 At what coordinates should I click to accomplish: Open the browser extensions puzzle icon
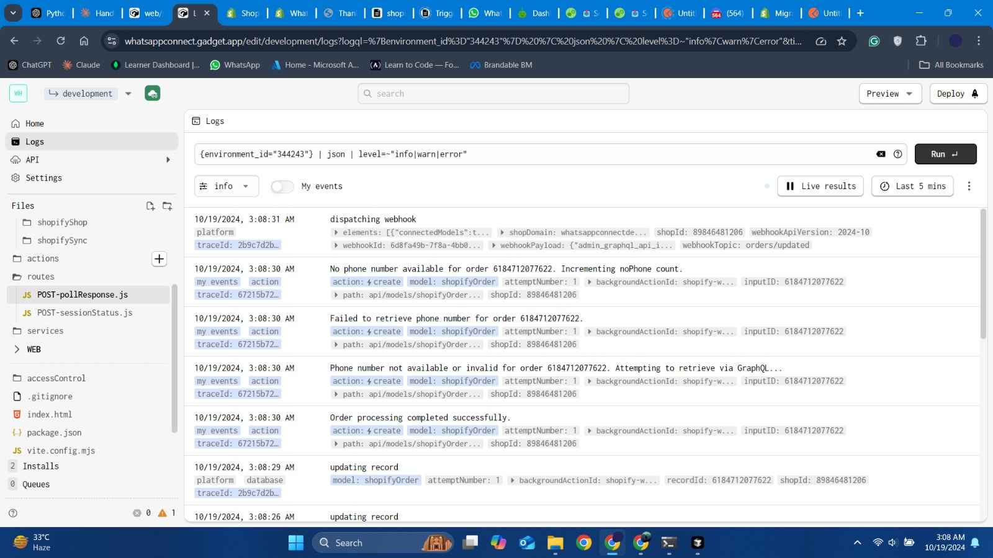(x=921, y=41)
